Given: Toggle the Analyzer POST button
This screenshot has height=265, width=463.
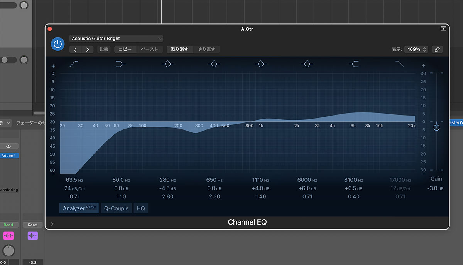Looking at the screenshot, I should click(x=79, y=208).
